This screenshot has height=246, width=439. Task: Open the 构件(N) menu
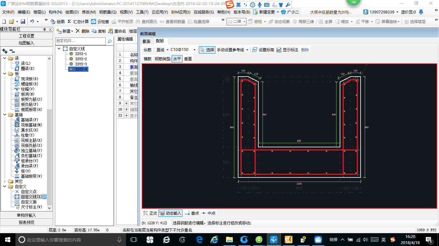coord(55,12)
